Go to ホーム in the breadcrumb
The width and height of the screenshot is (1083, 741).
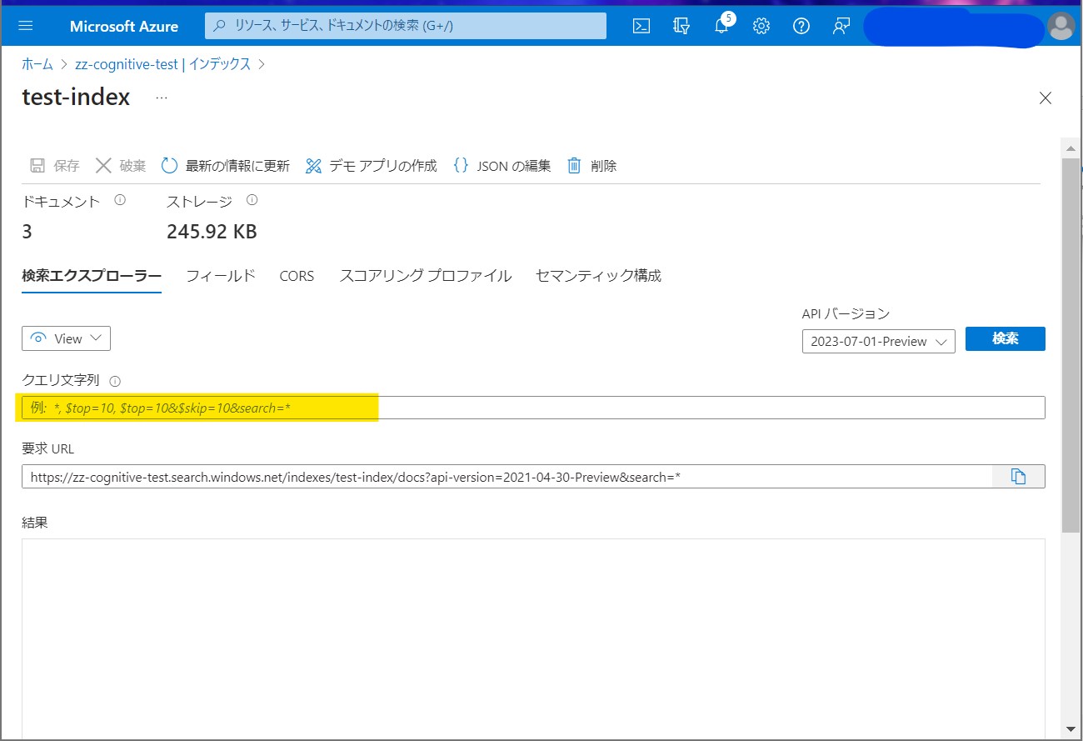click(37, 64)
